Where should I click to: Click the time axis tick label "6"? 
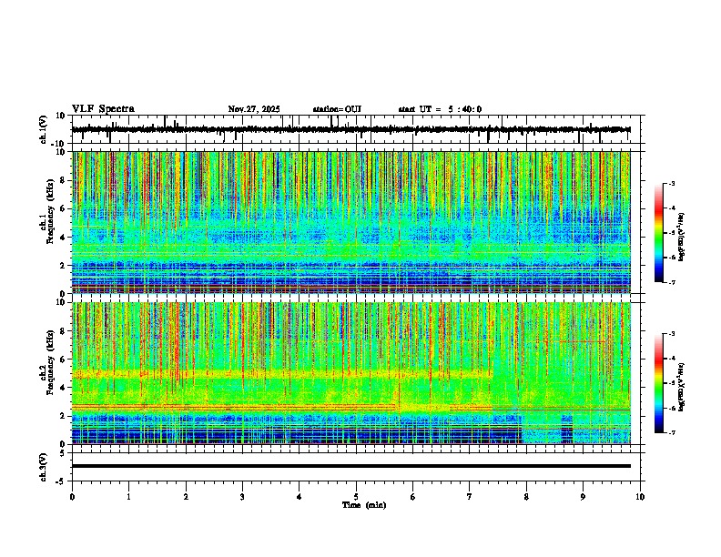(x=413, y=497)
